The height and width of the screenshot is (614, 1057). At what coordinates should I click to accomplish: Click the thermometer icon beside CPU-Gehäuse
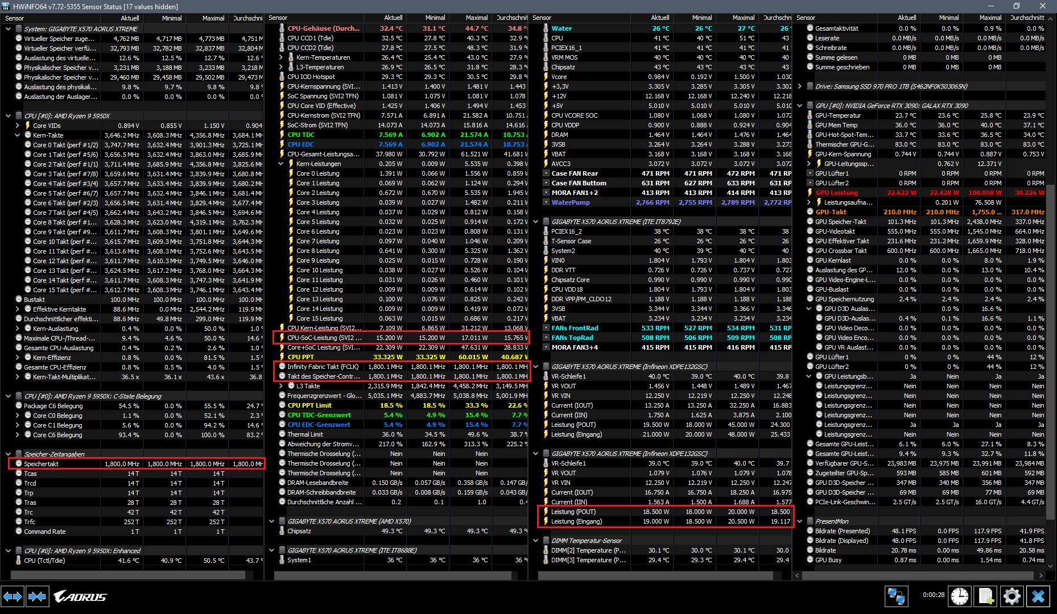coord(281,28)
